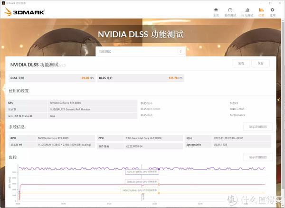Click the 加载 load button

(x=241, y=63)
